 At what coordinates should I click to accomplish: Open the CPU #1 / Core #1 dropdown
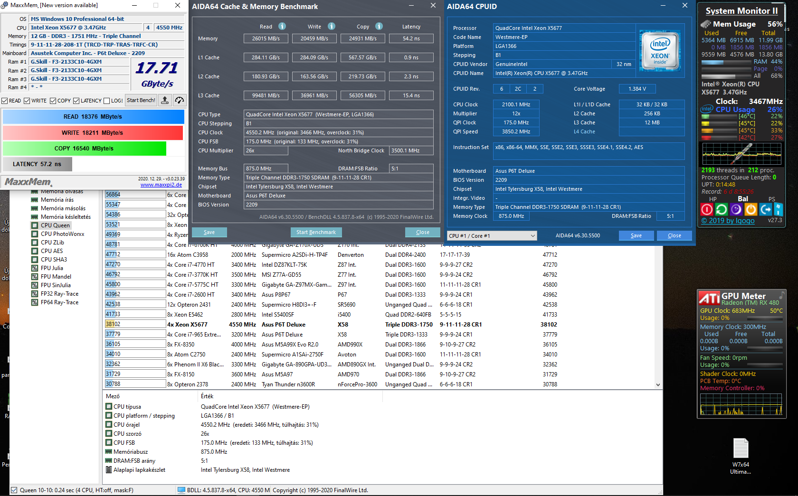tap(492, 236)
